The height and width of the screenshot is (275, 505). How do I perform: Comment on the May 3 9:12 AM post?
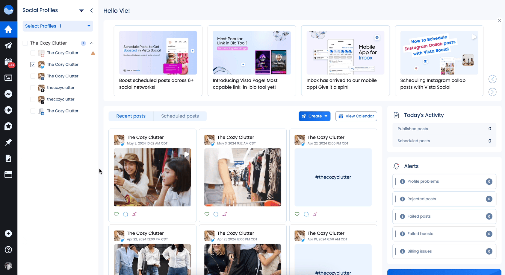coord(216,214)
